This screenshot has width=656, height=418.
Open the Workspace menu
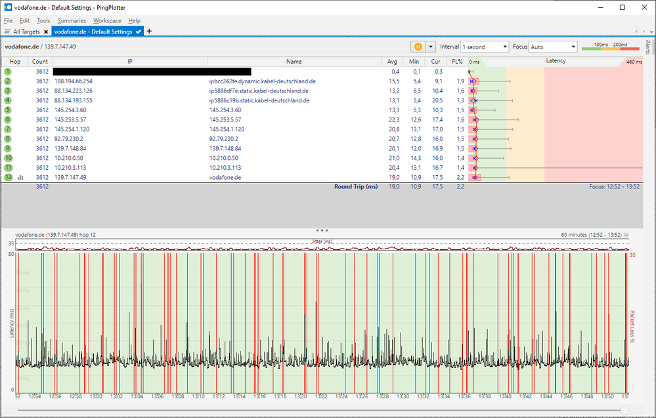click(x=107, y=21)
